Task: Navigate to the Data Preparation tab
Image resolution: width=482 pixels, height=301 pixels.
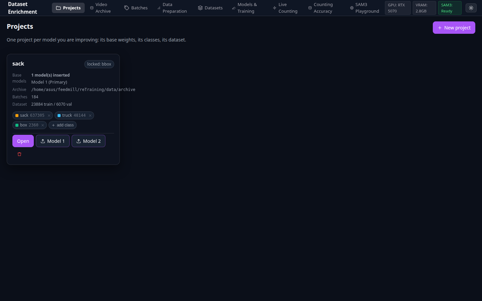Action: [x=172, y=8]
